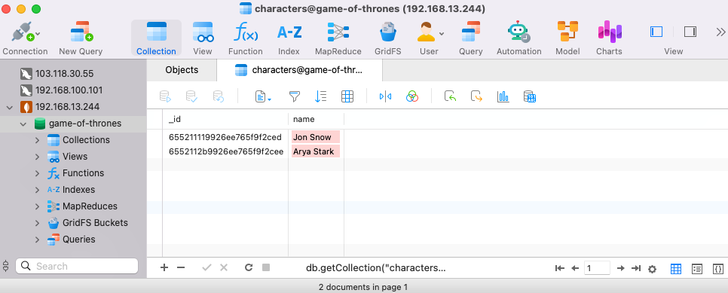
Task: Toggle the left sidebar pane view
Action: coord(656,32)
